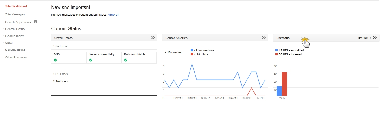The width and height of the screenshot is (385, 118).
Task: Open Crawl Errors double-chevron arrow
Action: point(153,38)
